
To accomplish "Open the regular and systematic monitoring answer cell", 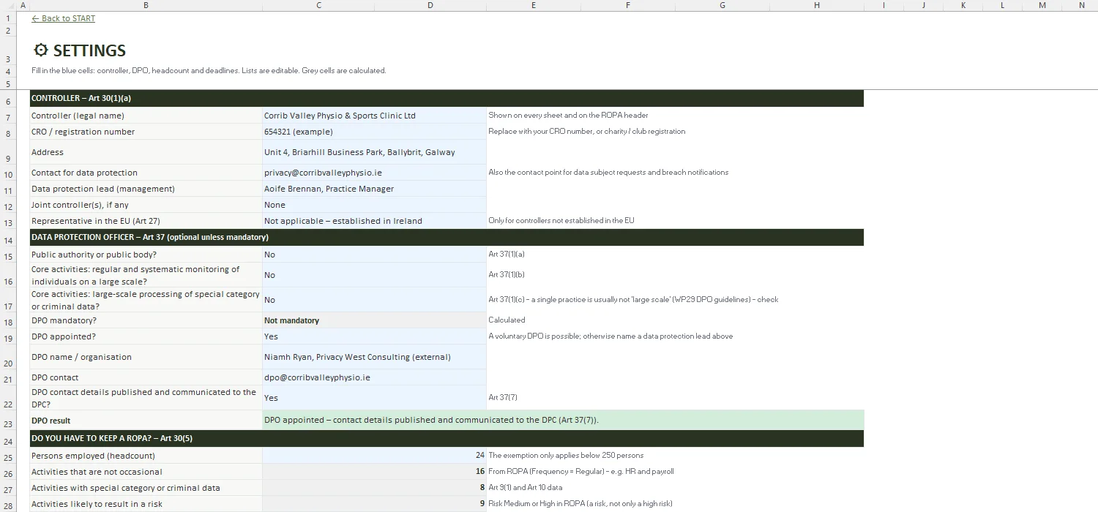I will [x=374, y=275].
